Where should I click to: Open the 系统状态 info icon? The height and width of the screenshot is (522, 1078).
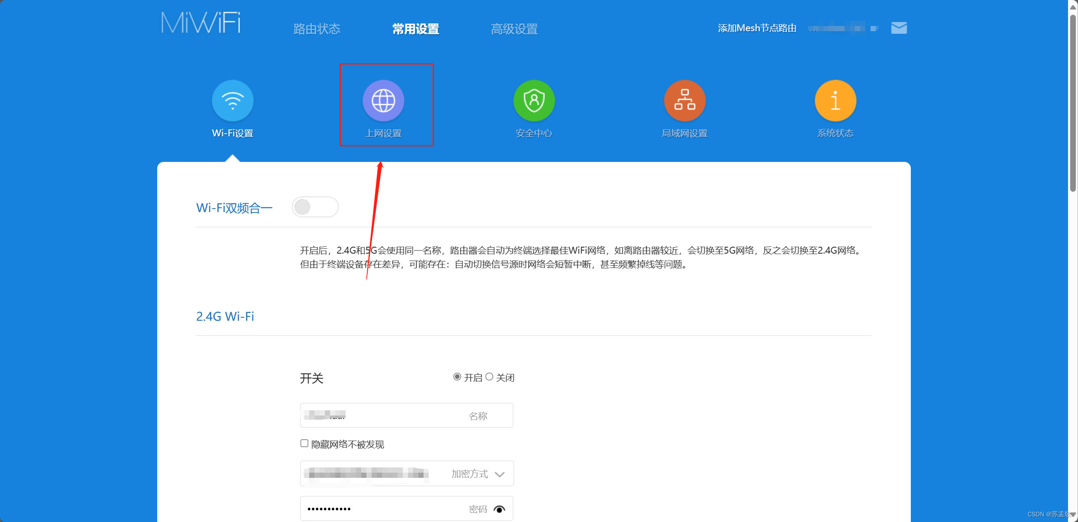pyautogui.click(x=835, y=101)
